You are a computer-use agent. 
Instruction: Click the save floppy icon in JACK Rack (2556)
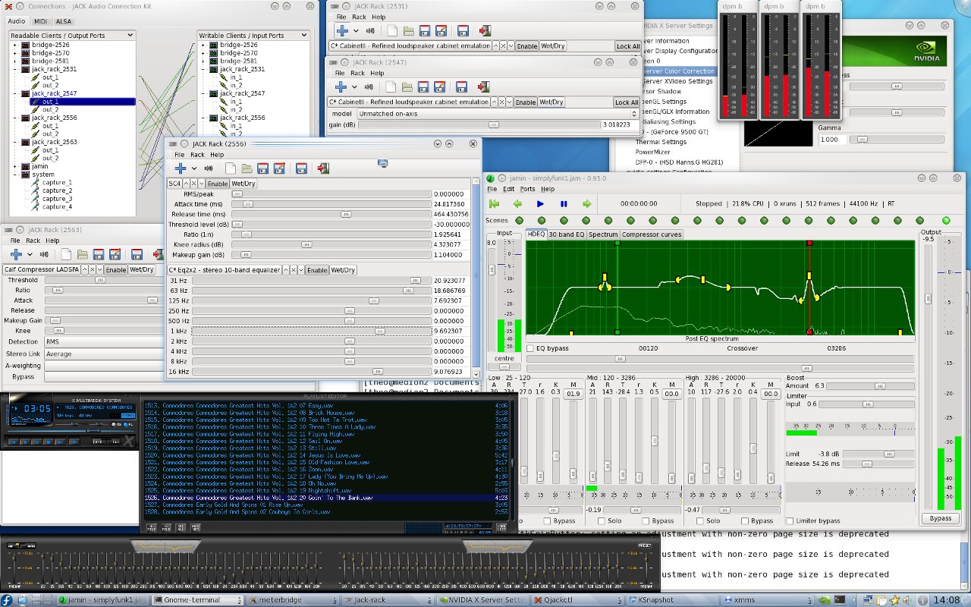pyautogui.click(x=262, y=168)
